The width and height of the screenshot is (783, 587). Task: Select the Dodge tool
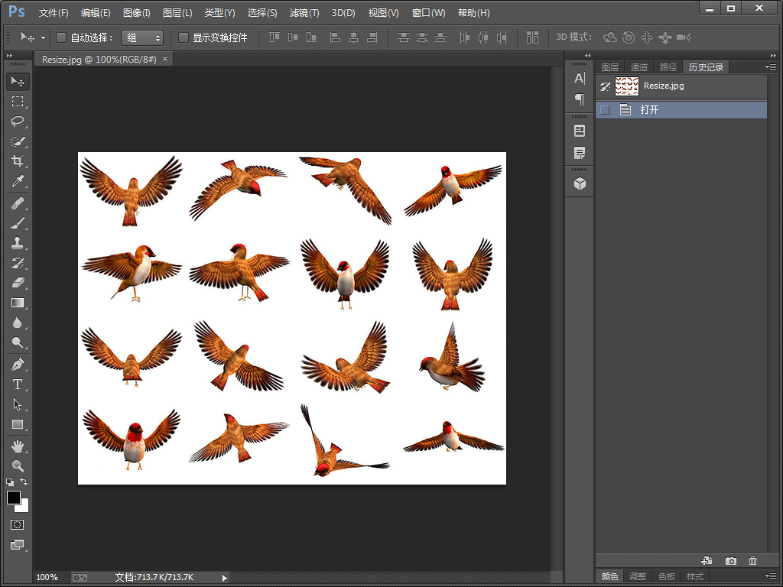18,342
